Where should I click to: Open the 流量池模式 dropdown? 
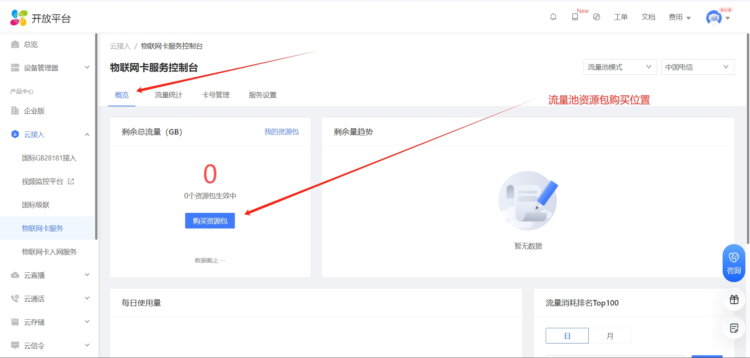pyautogui.click(x=620, y=67)
